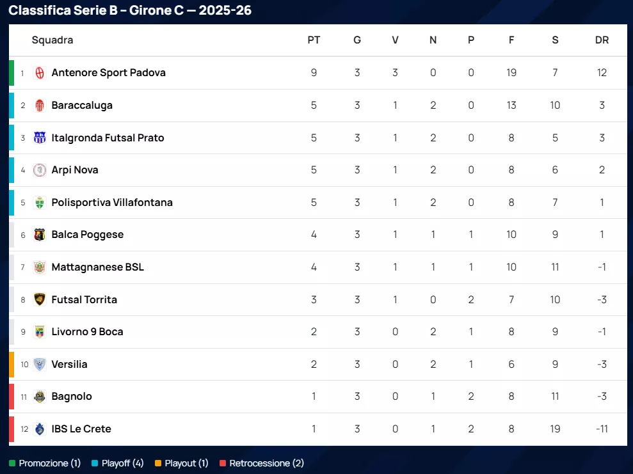Click the Futsal Torrita team logo

click(40, 299)
